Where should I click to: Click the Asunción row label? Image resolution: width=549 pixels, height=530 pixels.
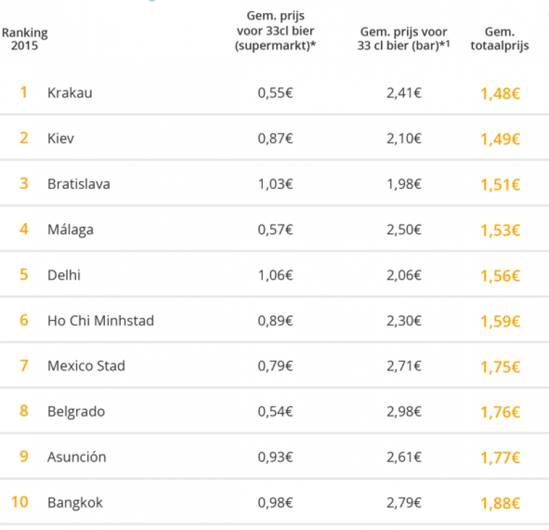click(x=76, y=457)
